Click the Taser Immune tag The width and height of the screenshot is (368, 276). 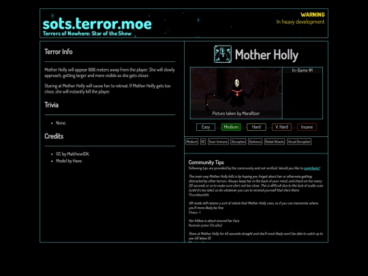click(x=218, y=142)
